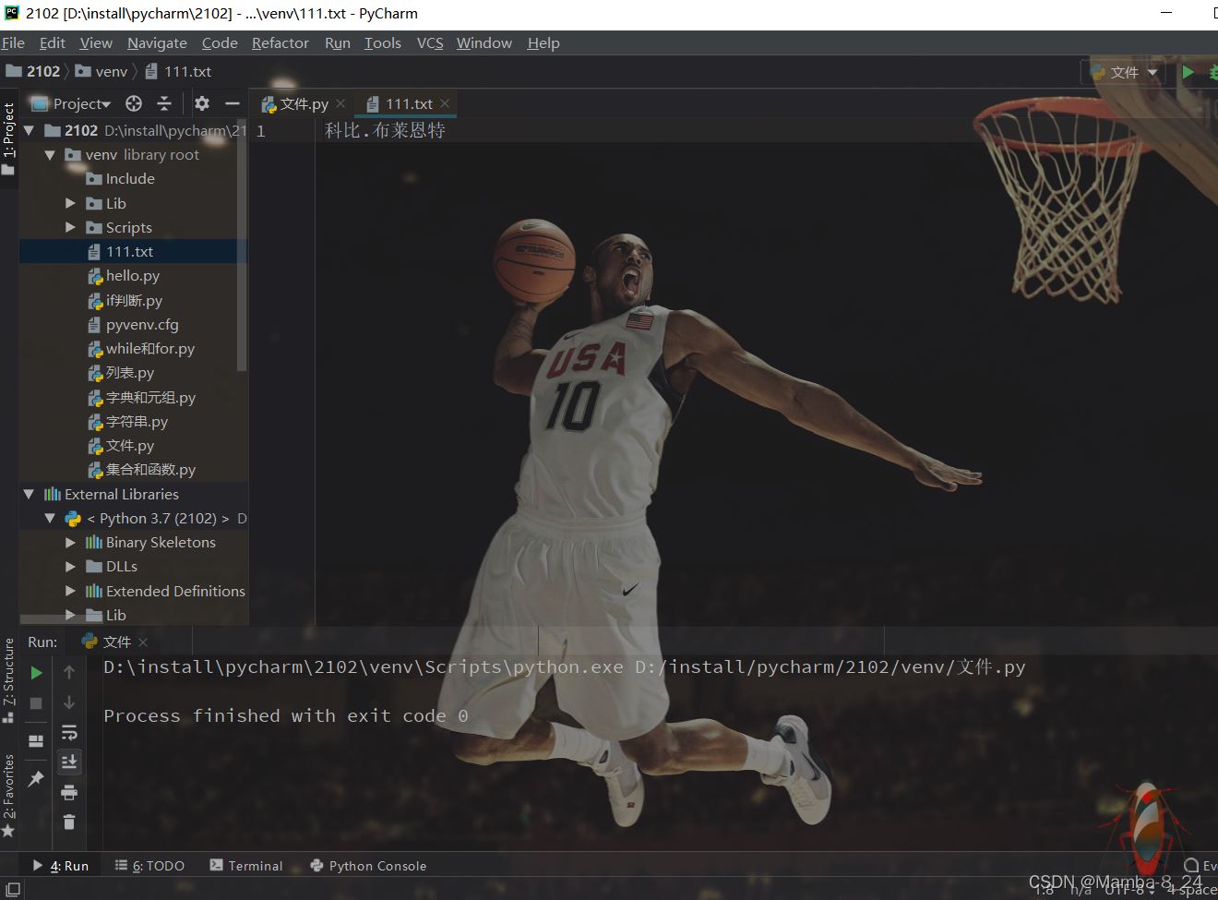The height and width of the screenshot is (900, 1218).
Task: Pin the Run tab with pin icon
Action: 36,779
